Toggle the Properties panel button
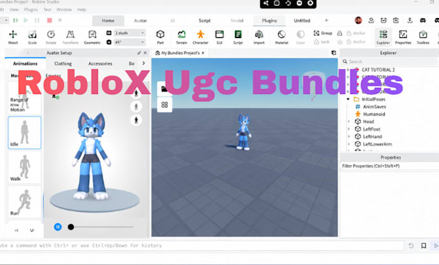Viewport: 439px width, 265px height. point(403,37)
